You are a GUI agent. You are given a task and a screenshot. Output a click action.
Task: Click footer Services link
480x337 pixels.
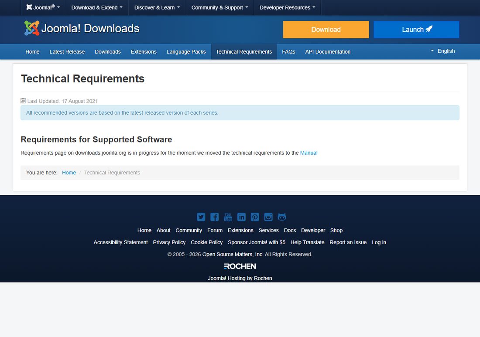[x=268, y=230]
